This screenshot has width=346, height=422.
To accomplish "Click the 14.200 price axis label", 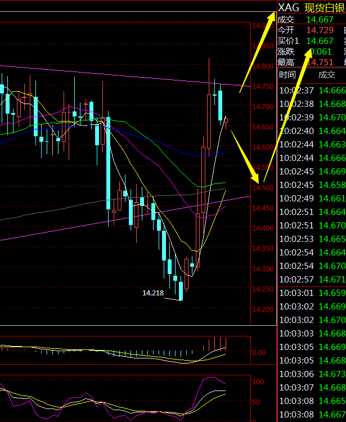I will 263,309.
